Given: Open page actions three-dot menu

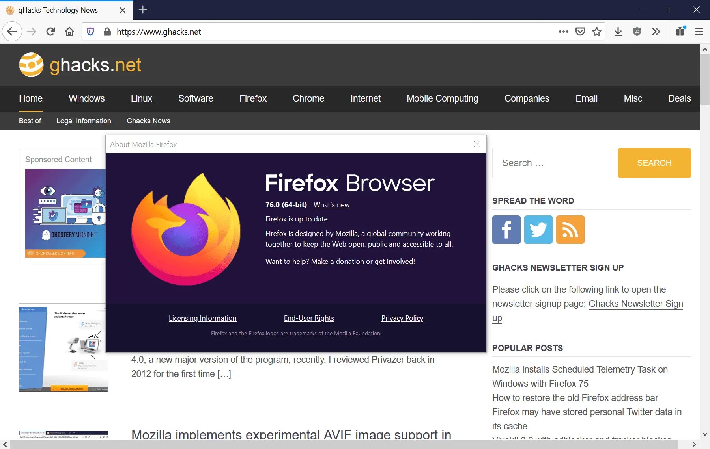Looking at the screenshot, I should click(564, 32).
